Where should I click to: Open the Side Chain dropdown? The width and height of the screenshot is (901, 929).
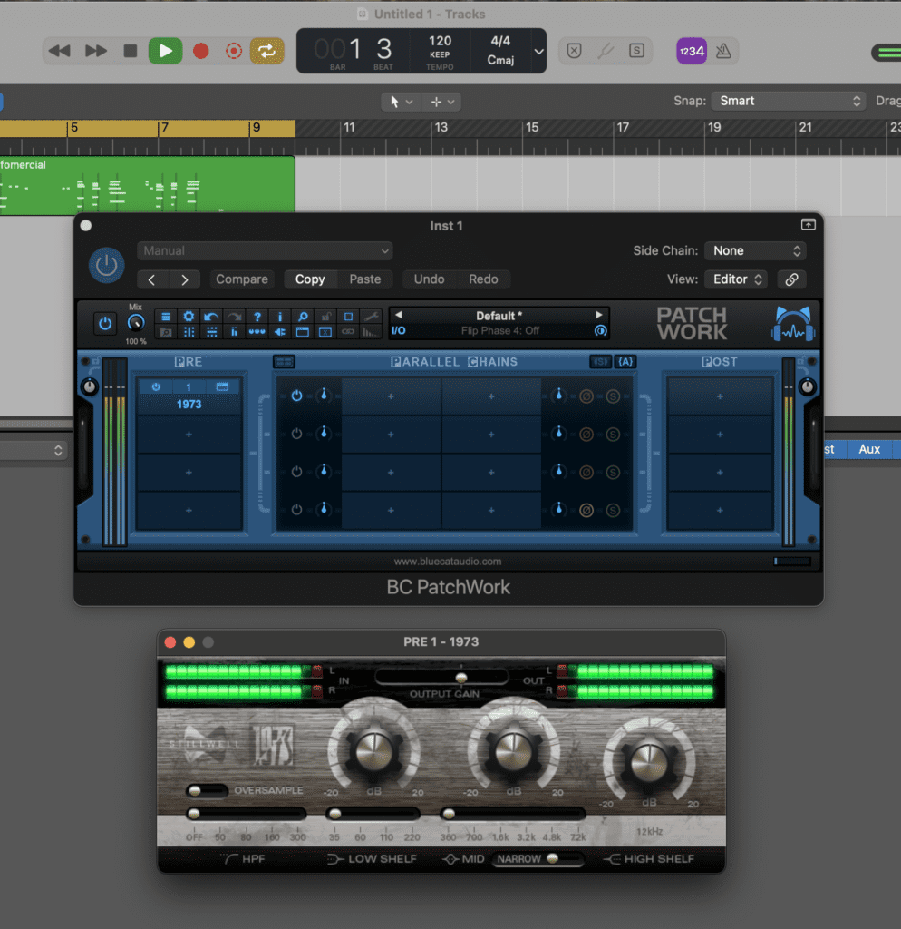click(x=756, y=250)
